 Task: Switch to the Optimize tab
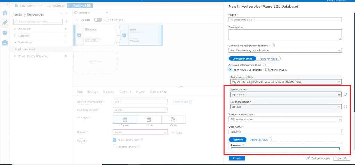[x=125, y=92]
